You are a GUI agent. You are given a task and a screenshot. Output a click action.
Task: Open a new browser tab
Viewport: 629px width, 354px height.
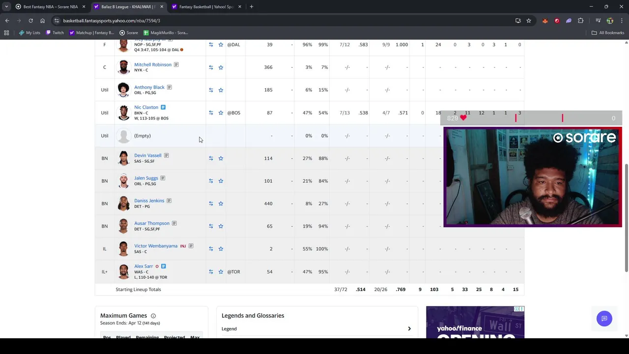pos(251,7)
